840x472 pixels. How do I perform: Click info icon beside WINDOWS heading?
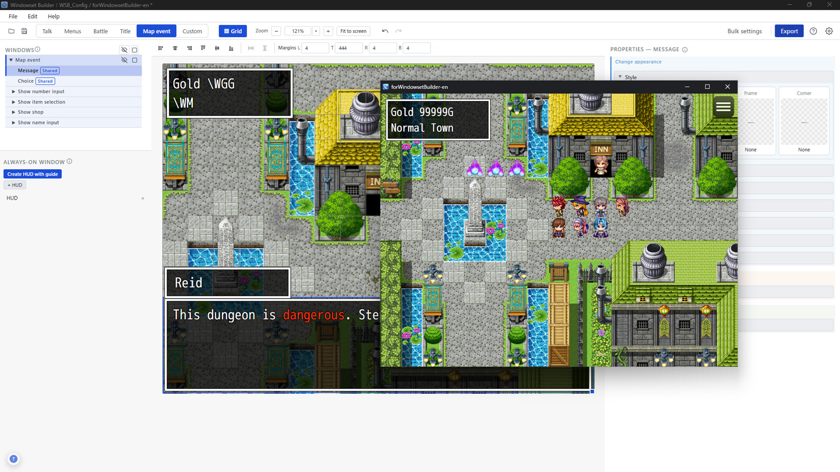38,49
